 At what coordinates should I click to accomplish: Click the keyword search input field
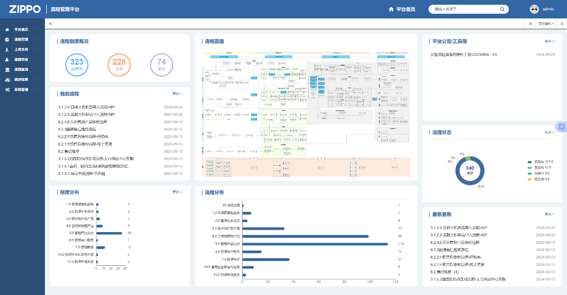pos(463,9)
